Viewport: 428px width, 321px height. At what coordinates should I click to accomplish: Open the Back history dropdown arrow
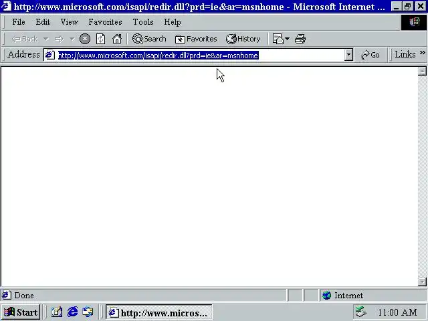pos(46,39)
